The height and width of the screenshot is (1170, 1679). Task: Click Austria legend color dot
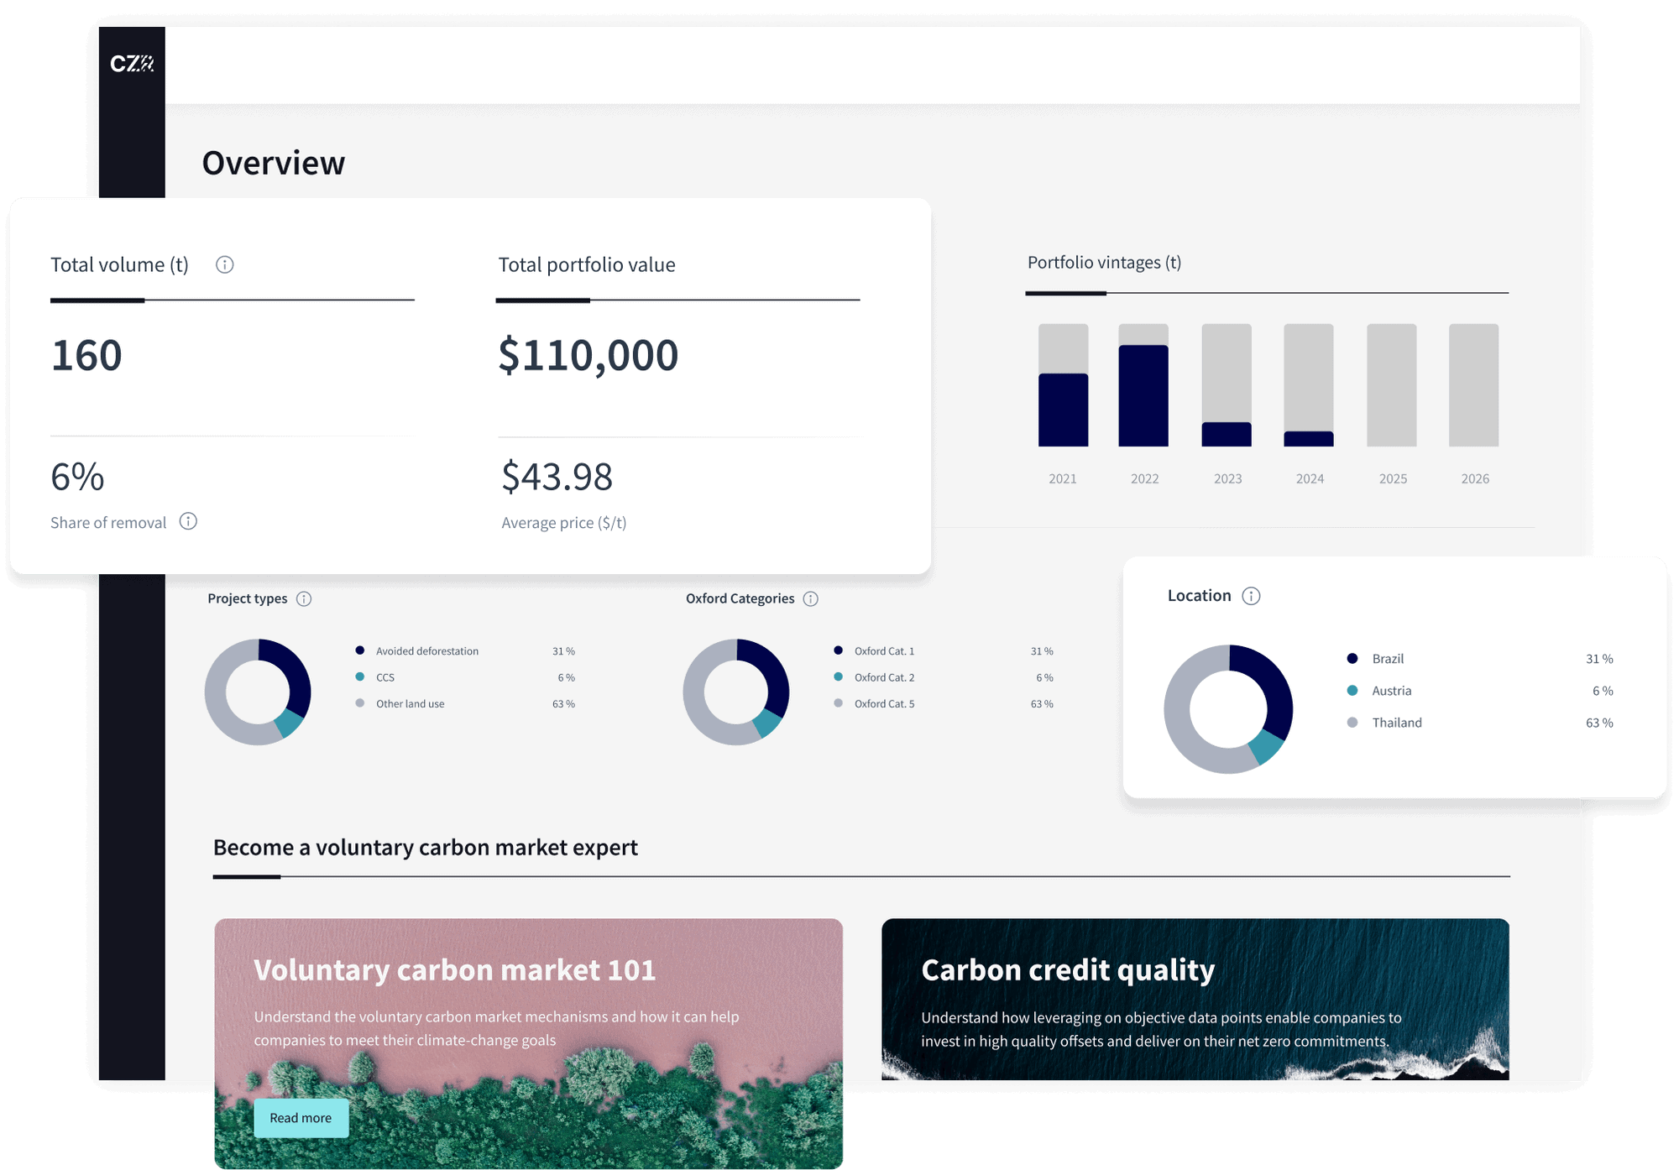pos(1352,691)
